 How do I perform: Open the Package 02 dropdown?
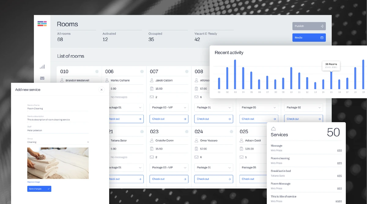pyautogui.click(x=303, y=108)
